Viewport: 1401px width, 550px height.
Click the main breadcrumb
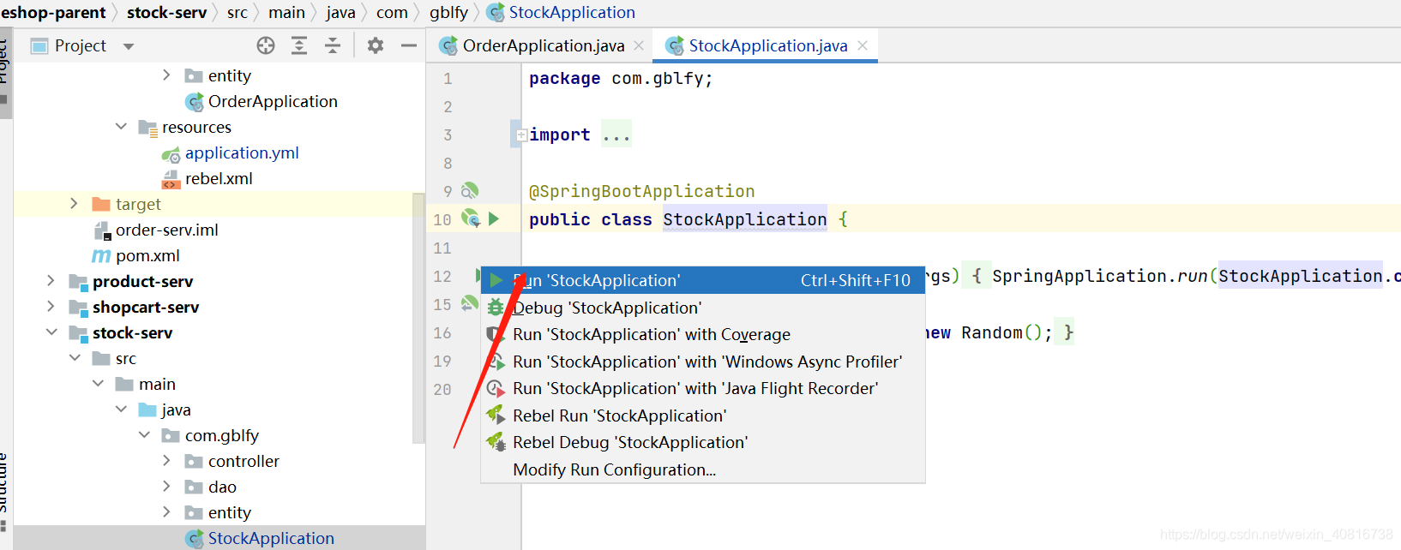pyautogui.click(x=286, y=12)
